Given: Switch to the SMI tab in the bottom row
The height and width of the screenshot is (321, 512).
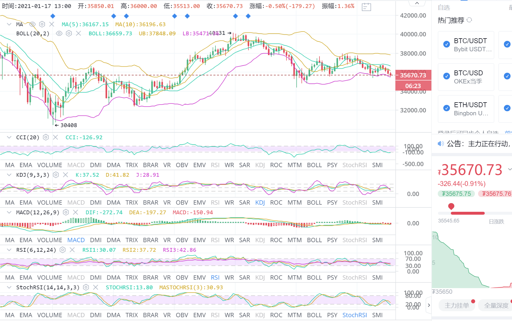Looking at the screenshot, I should point(377,315).
